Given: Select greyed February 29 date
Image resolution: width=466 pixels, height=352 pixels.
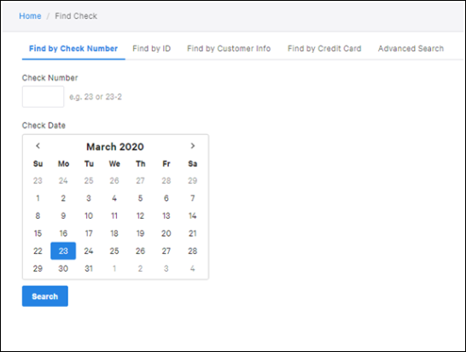Looking at the screenshot, I should coord(193,180).
